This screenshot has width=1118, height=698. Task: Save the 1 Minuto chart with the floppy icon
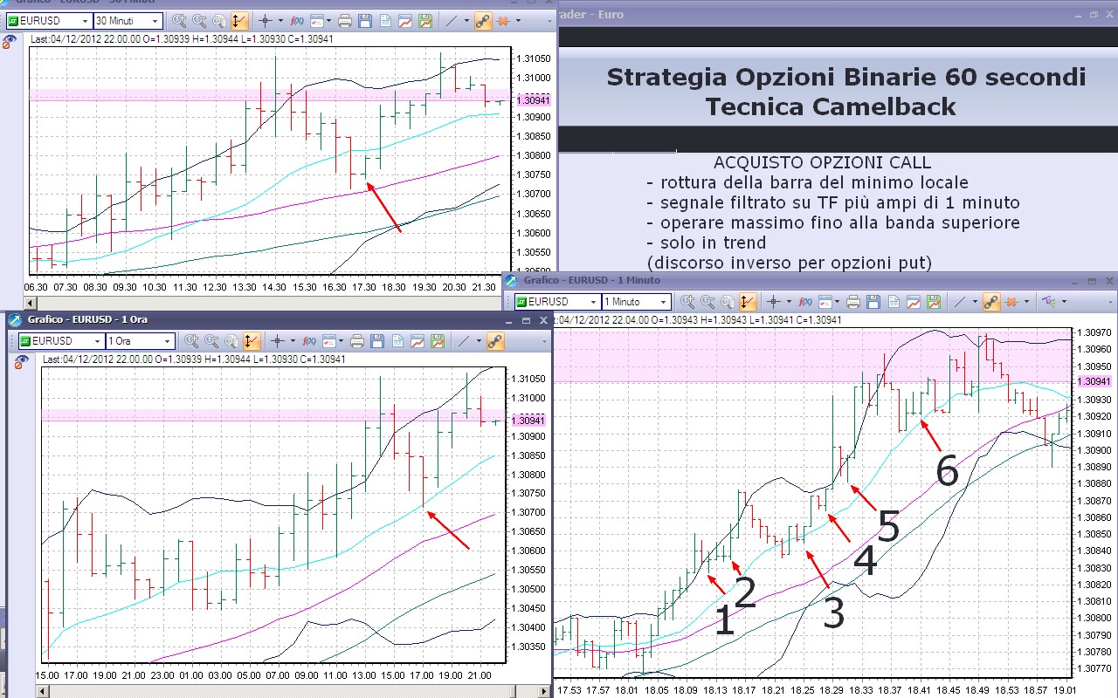coord(873,302)
